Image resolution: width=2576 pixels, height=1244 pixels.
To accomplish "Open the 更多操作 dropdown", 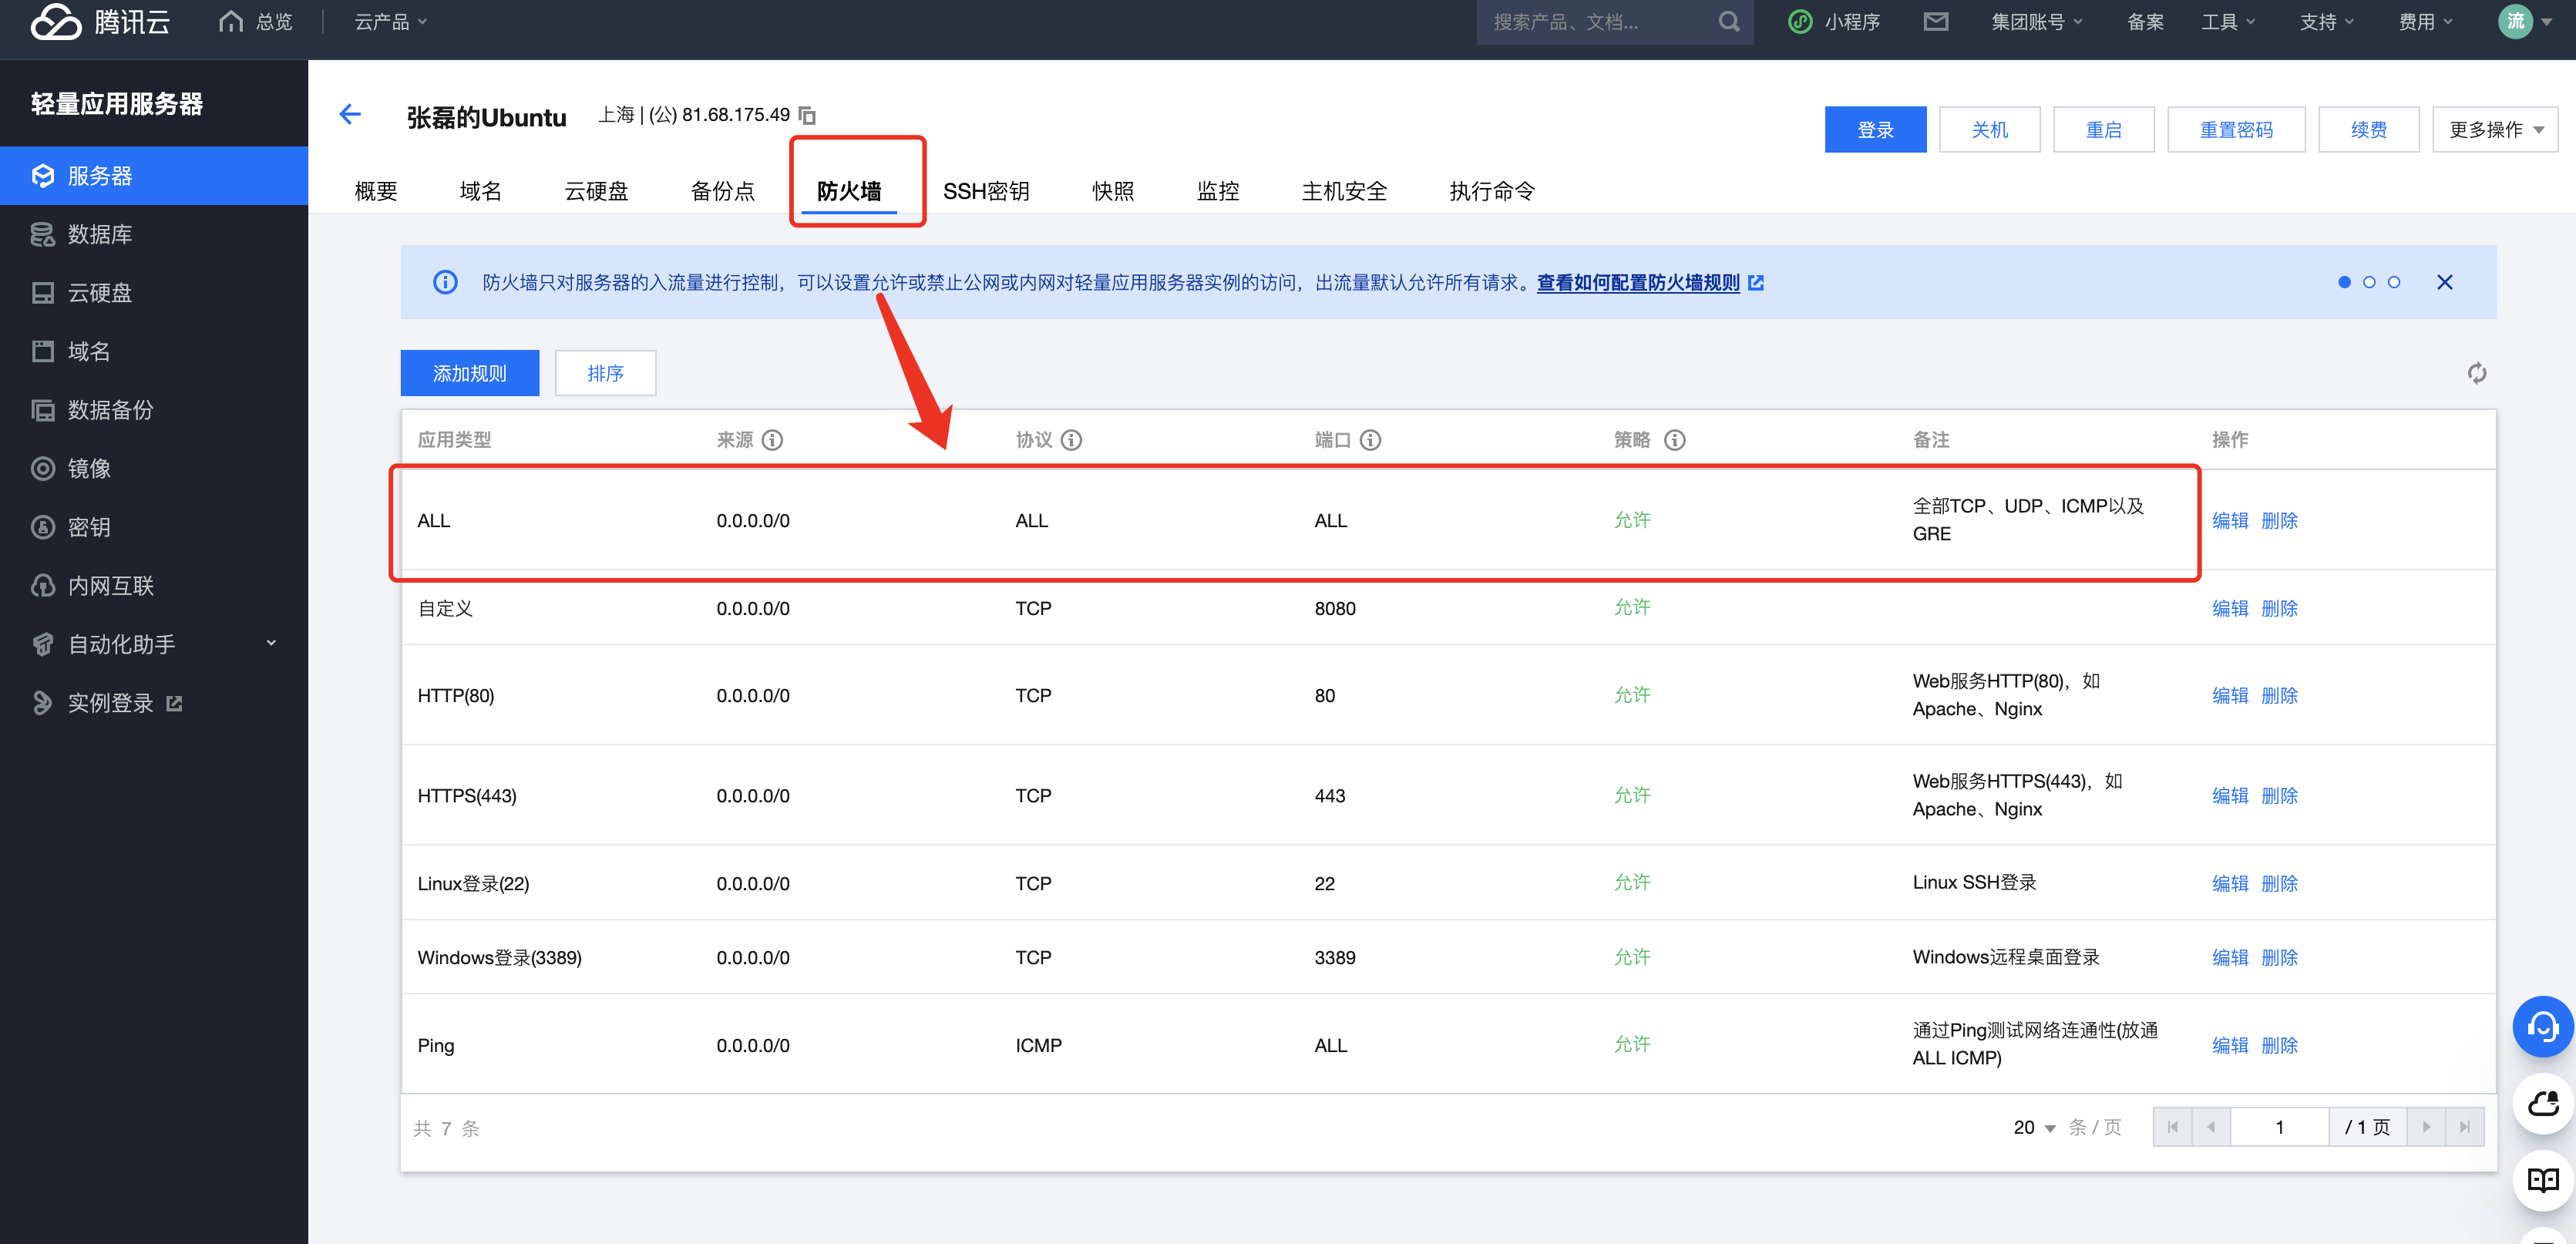I will 2495,130.
